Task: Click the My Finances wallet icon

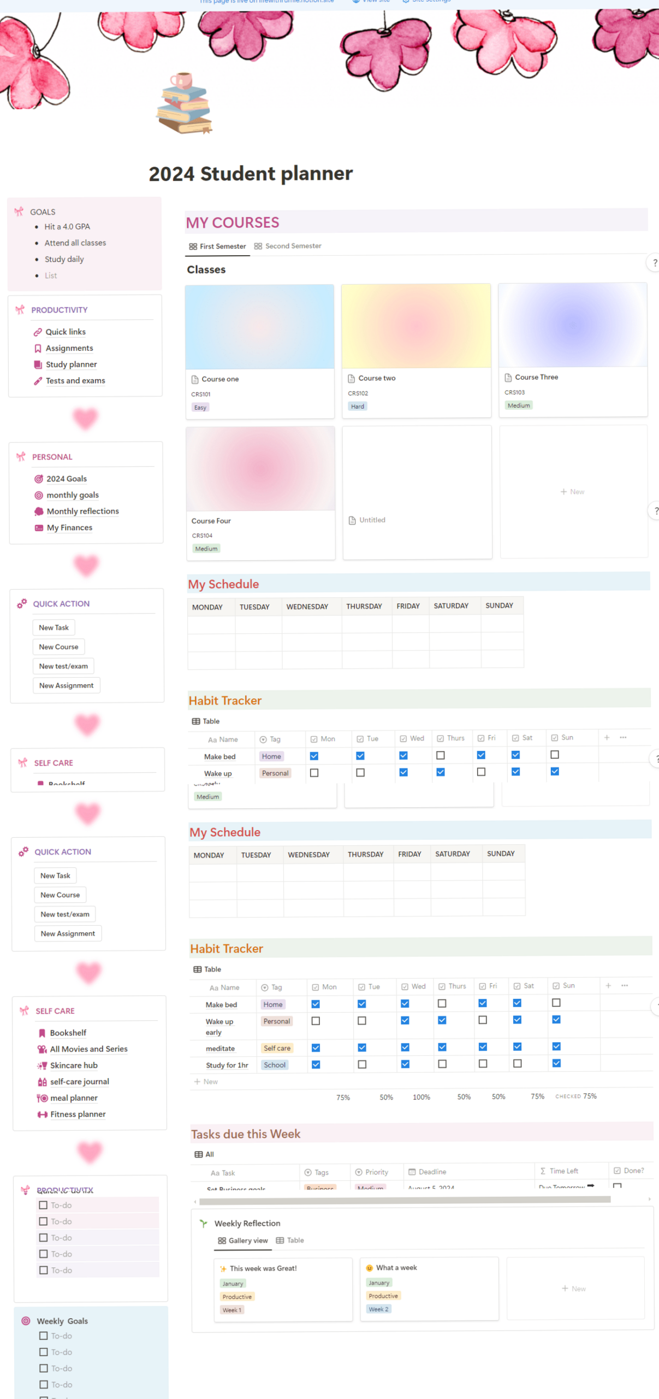Action: [39, 527]
